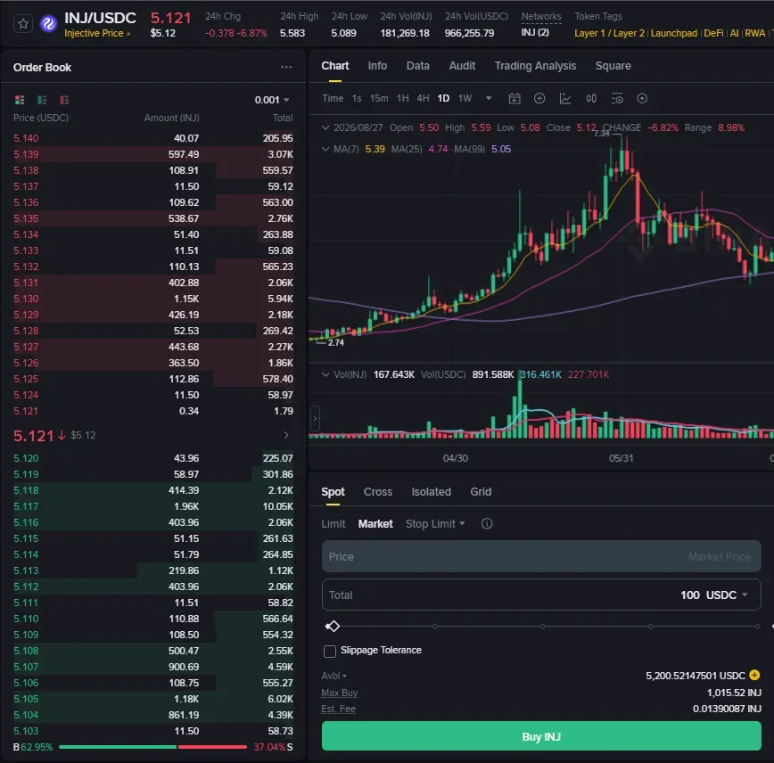Select the Cross margin tab
Screen dimensions: 774x763
click(x=377, y=491)
